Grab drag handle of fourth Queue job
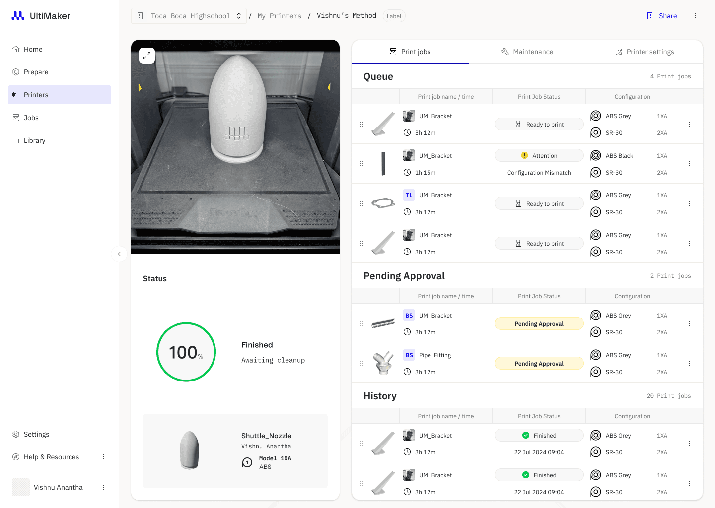Image resolution: width=715 pixels, height=508 pixels. point(361,243)
